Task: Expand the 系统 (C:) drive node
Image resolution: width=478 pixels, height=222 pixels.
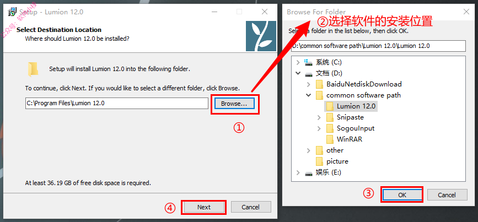Action: coord(298,62)
